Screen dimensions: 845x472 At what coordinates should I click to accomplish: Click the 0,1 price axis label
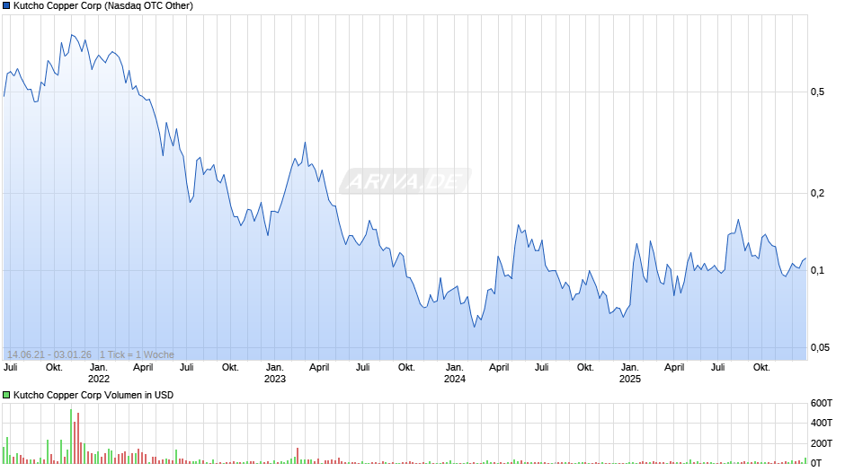tap(817, 270)
